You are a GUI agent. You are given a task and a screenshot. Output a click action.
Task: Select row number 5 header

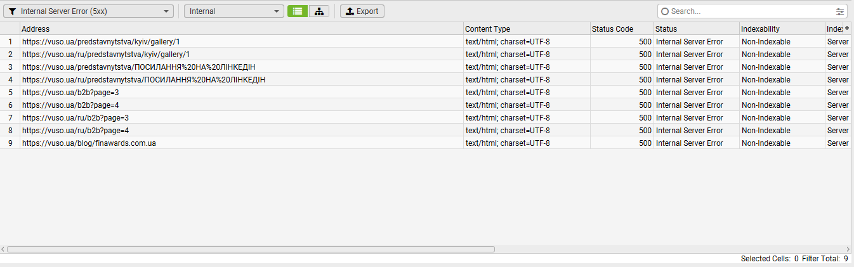pyautogui.click(x=10, y=93)
